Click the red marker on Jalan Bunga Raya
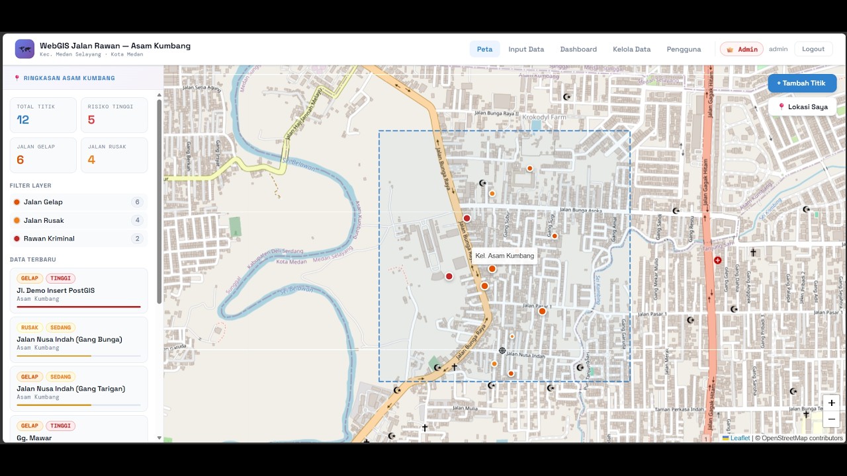This screenshot has height=476, width=847. click(x=467, y=218)
